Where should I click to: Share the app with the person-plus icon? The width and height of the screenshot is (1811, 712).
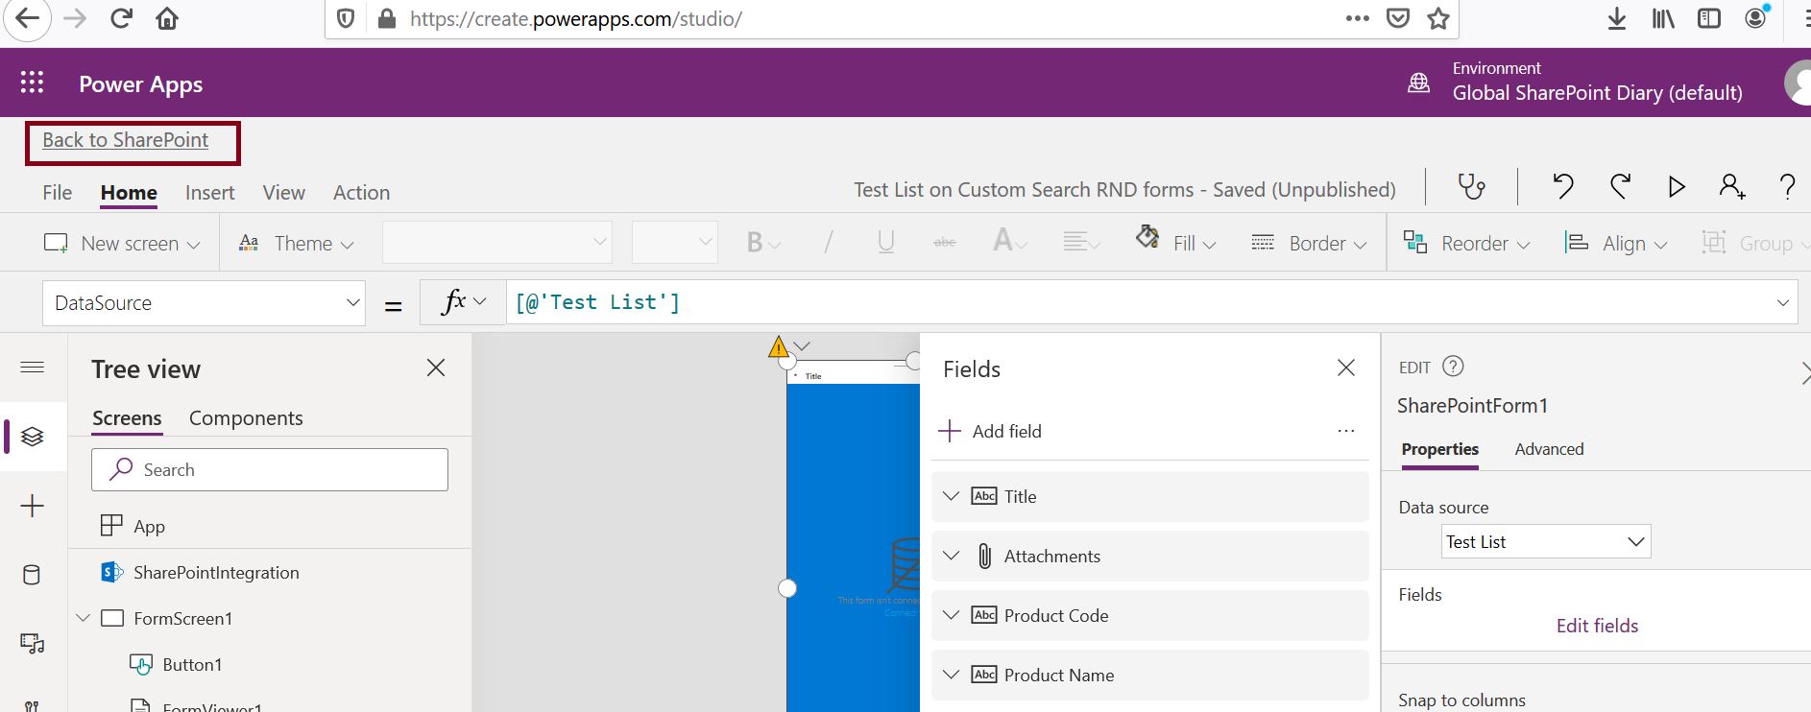pyautogui.click(x=1732, y=186)
